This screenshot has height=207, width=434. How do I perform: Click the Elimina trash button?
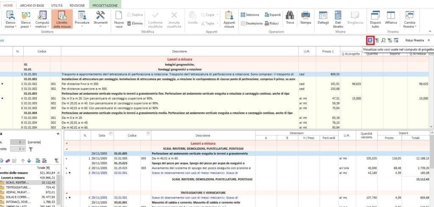coord(135,24)
